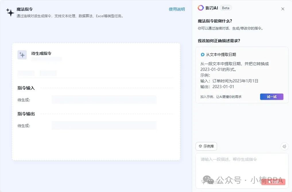The width and height of the screenshot is (292, 192).
Task: Click the send icon on the 发送 button
Action: 269,181
